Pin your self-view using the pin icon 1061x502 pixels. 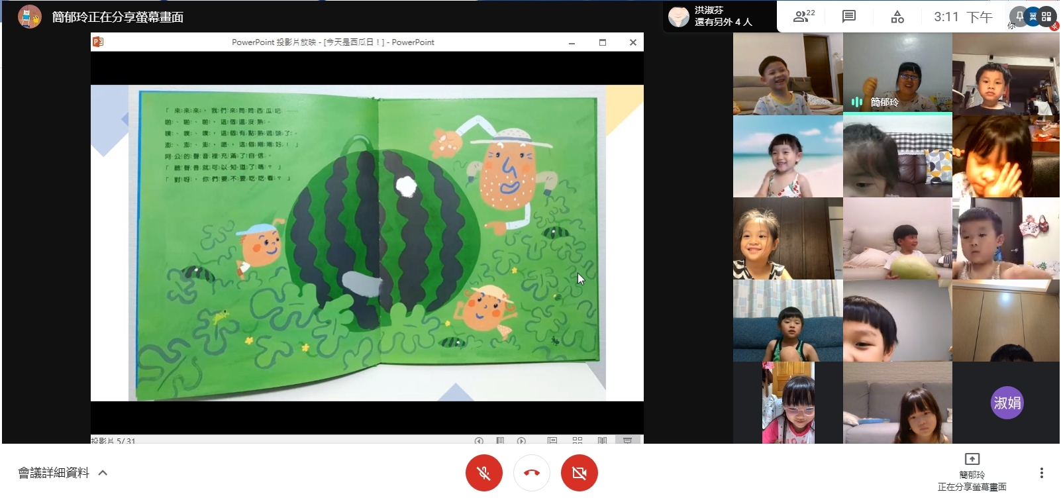pos(1019,17)
